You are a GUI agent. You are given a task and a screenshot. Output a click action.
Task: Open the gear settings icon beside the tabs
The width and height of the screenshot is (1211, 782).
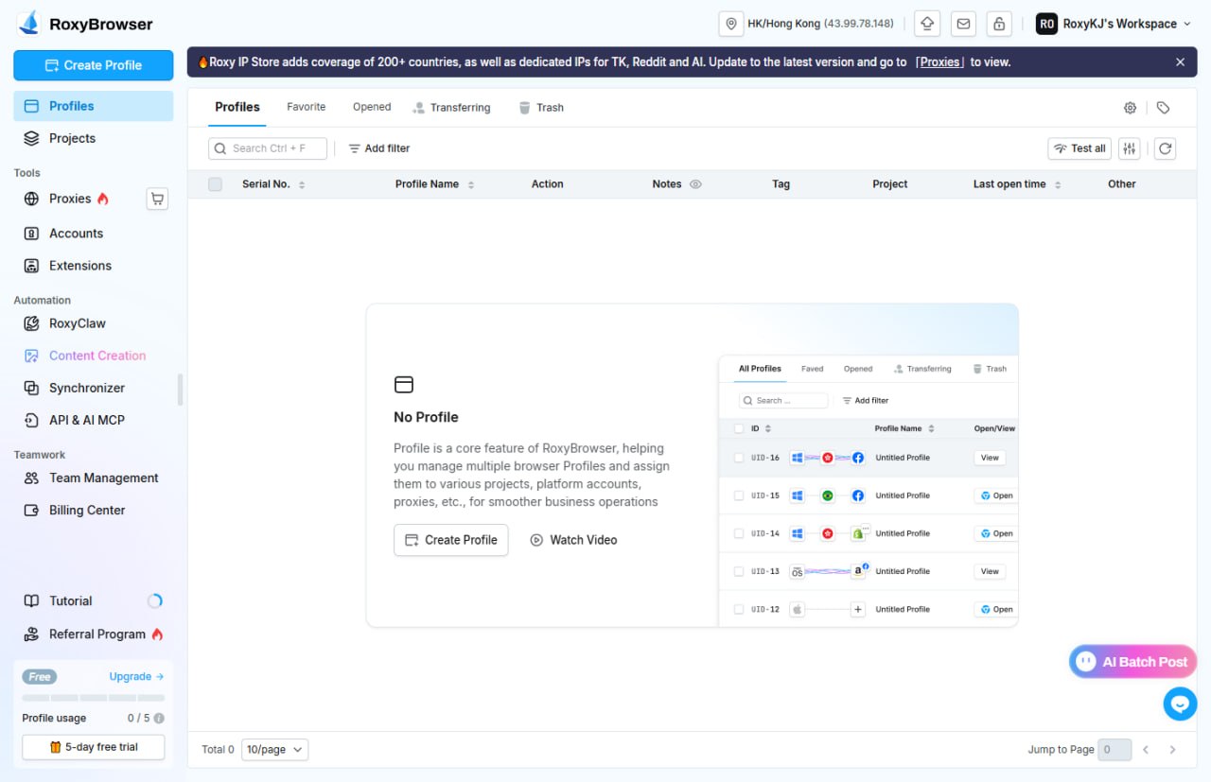pos(1130,108)
